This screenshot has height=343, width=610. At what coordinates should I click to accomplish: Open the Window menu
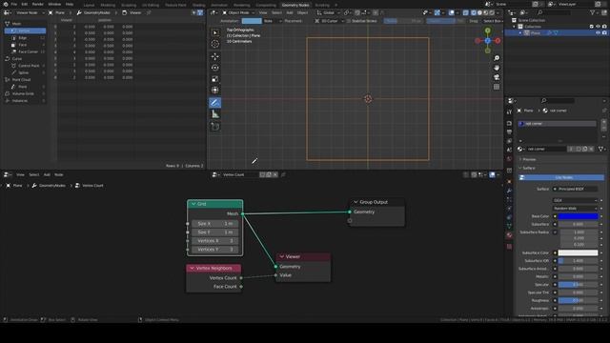tap(54, 4)
